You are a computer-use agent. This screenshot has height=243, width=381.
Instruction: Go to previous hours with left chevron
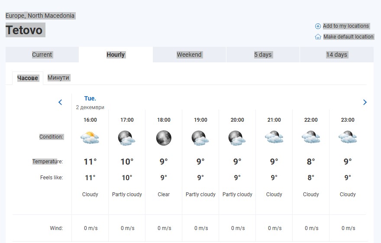coord(60,102)
